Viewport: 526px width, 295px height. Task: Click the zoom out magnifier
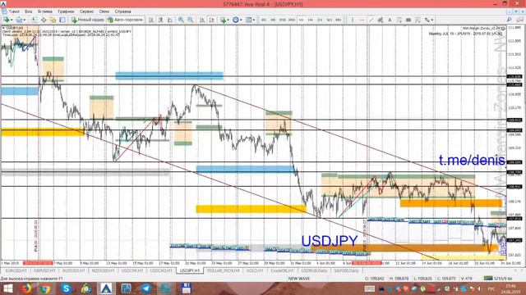pyautogui.click(x=191, y=20)
